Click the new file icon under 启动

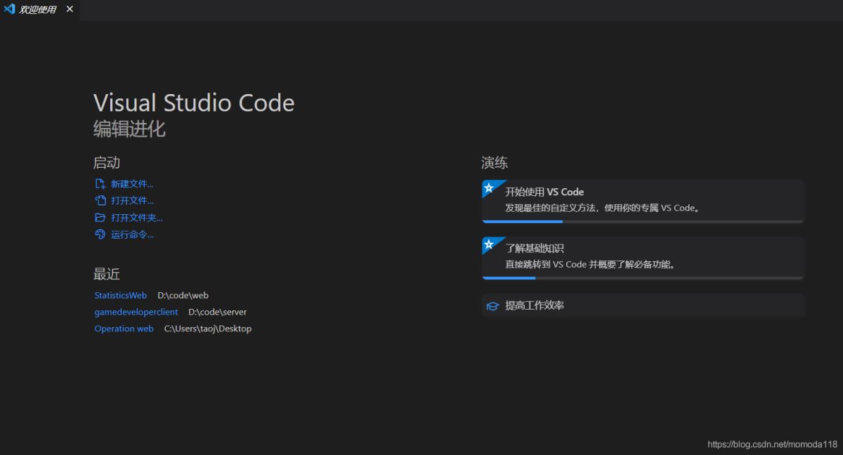coord(100,184)
